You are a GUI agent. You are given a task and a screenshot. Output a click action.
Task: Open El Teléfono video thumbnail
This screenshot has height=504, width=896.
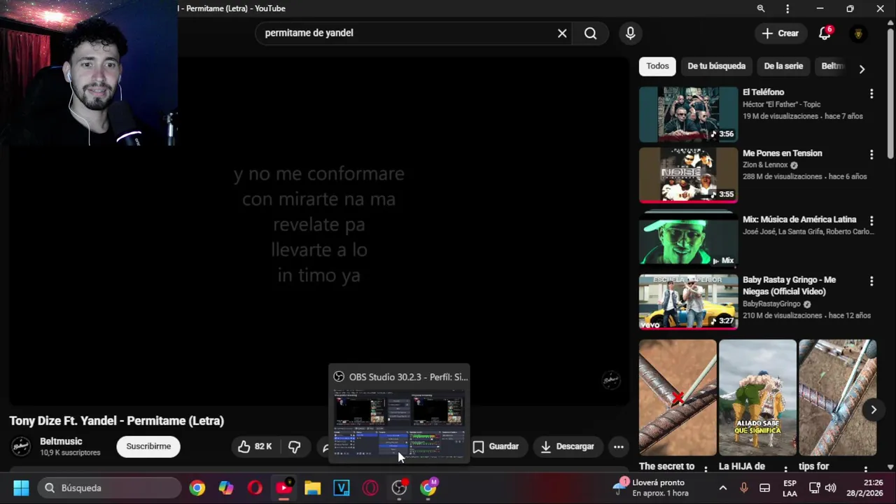click(688, 114)
